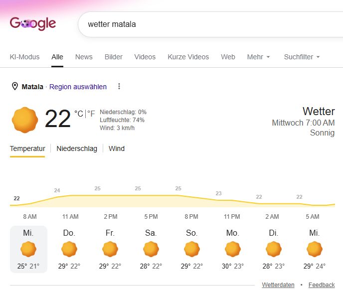Click the large sunny weather icon

(x=25, y=120)
